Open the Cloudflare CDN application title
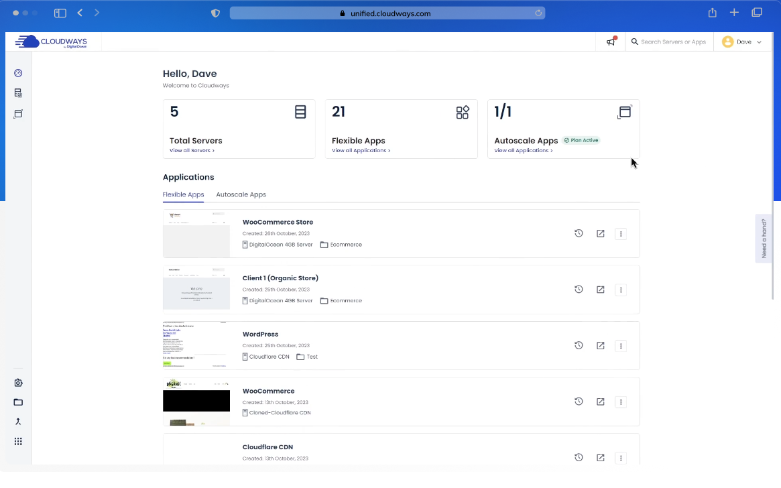 click(x=268, y=447)
